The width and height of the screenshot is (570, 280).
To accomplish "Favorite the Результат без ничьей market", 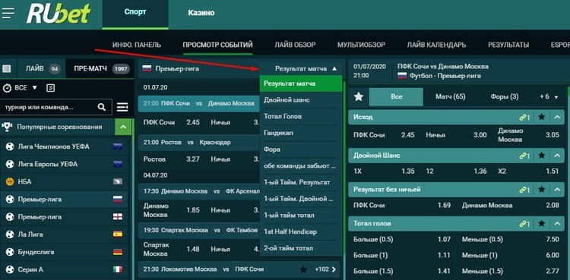I will pyautogui.click(x=542, y=189).
